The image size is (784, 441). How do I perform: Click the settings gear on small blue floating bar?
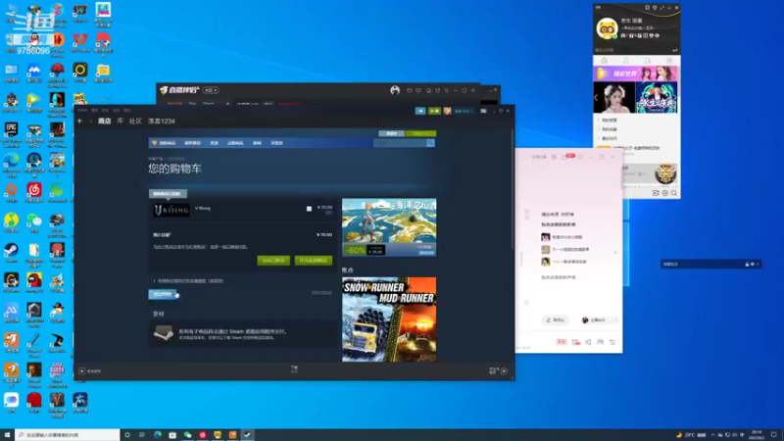(x=753, y=264)
